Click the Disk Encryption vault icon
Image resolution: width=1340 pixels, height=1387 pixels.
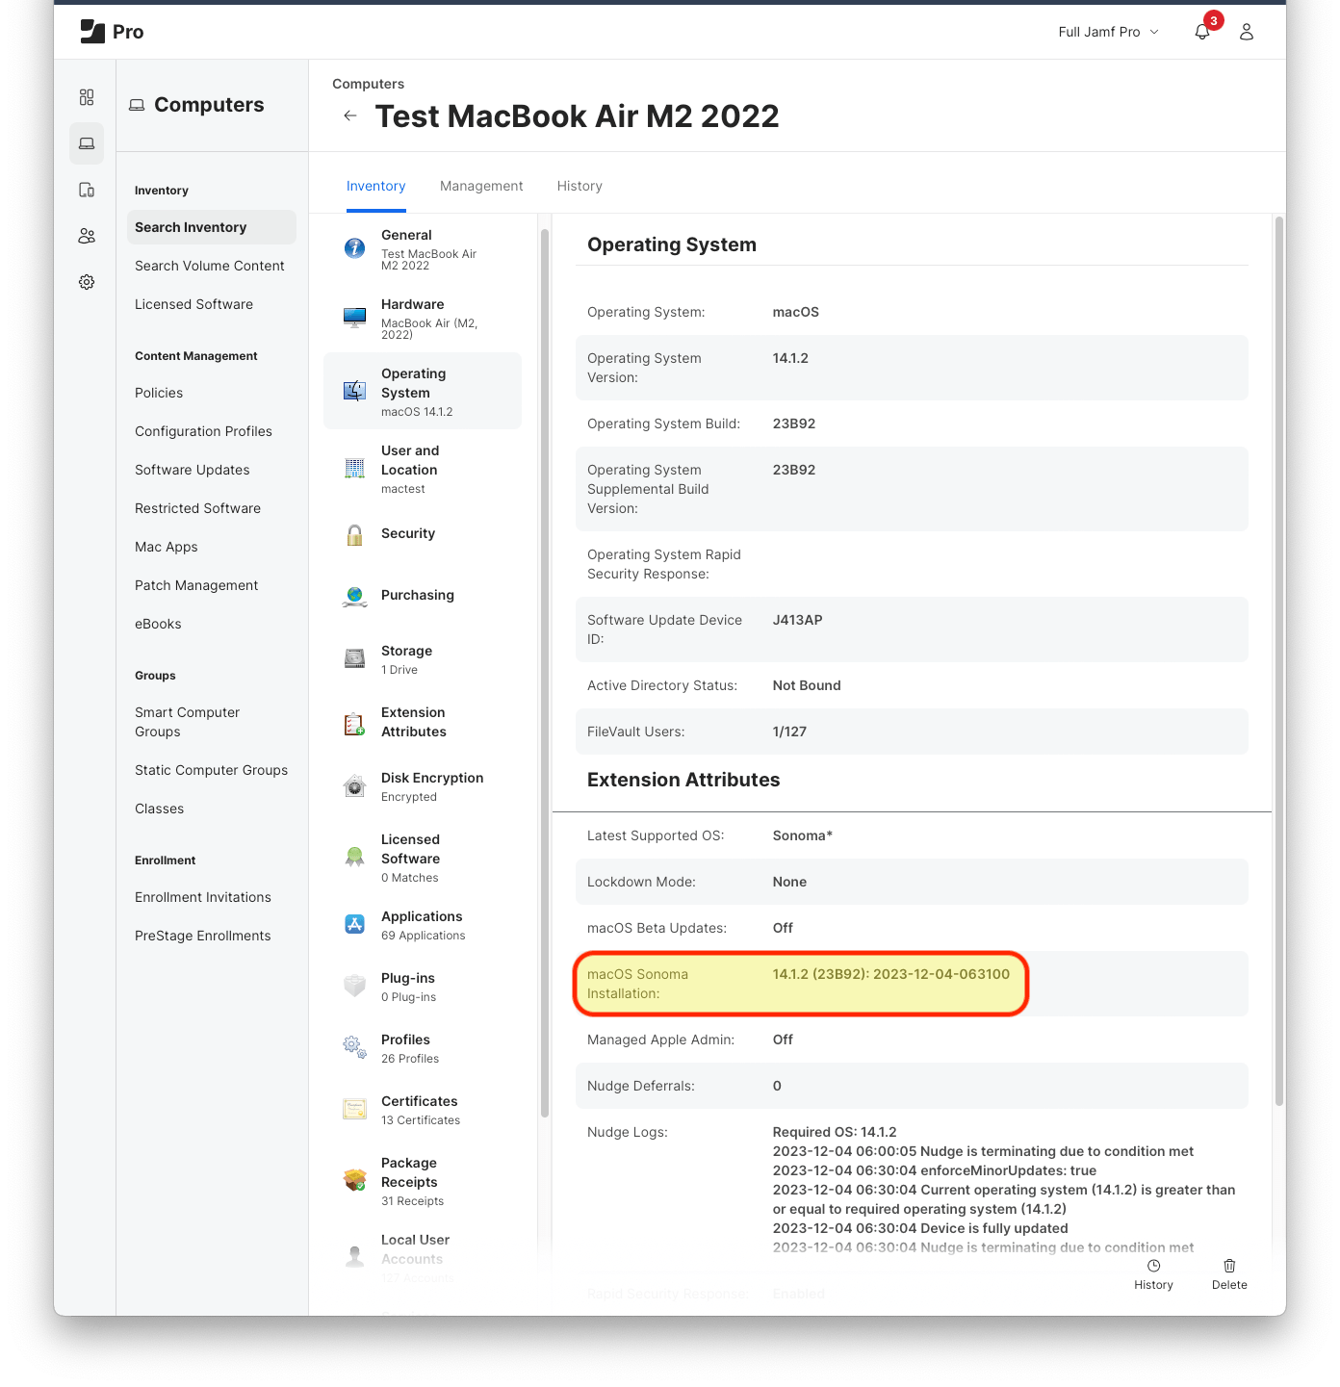pos(354,786)
